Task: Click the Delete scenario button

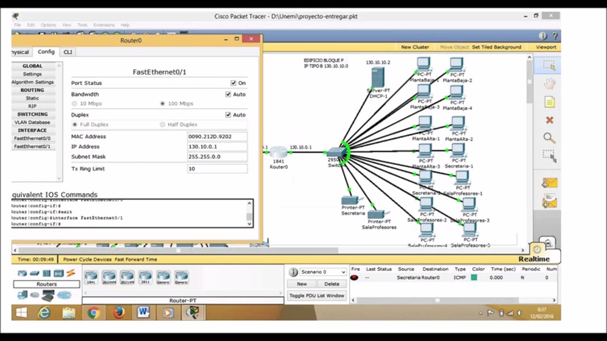Action: (x=331, y=284)
